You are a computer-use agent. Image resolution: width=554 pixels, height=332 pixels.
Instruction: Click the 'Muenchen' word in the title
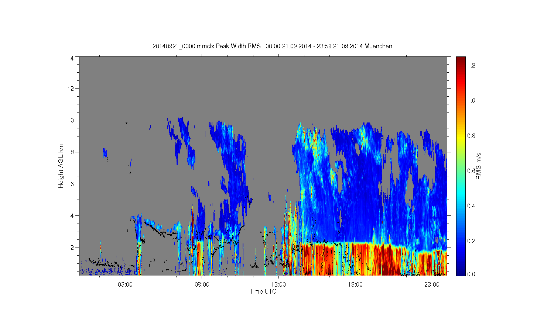pyautogui.click(x=379, y=46)
